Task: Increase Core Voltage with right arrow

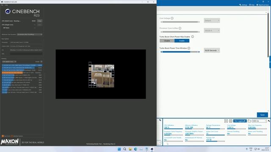Action: 199,22
